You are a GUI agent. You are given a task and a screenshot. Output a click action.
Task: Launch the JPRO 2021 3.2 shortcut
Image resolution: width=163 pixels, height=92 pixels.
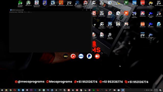(x=28, y=3)
